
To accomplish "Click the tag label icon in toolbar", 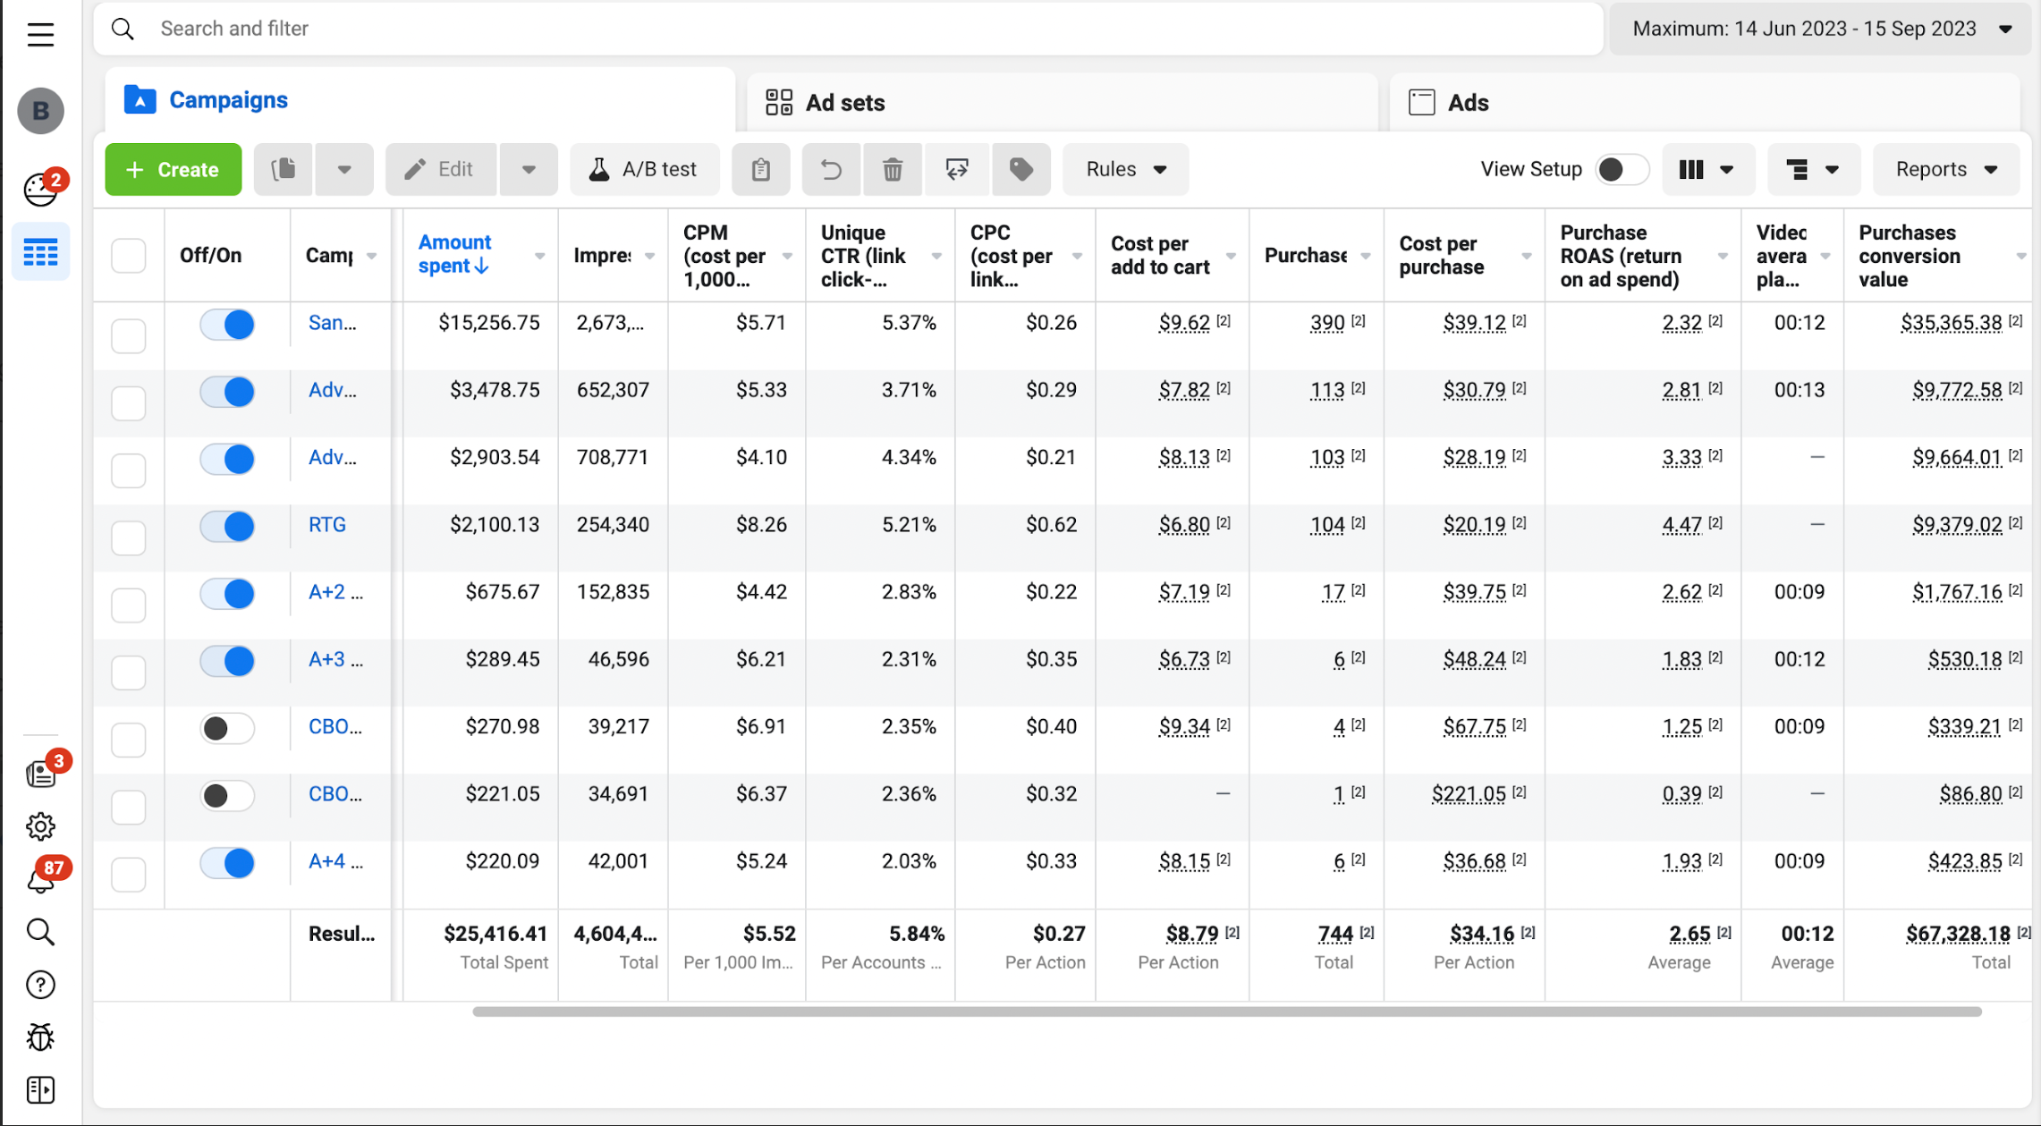I will click(x=1020, y=169).
